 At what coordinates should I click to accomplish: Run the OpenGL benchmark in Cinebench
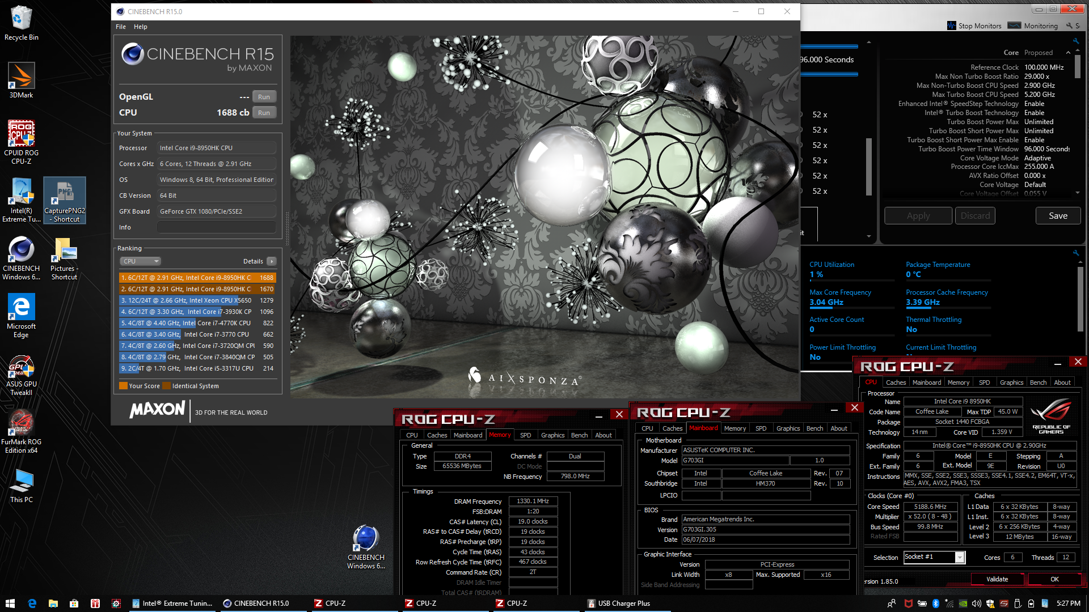coord(264,97)
